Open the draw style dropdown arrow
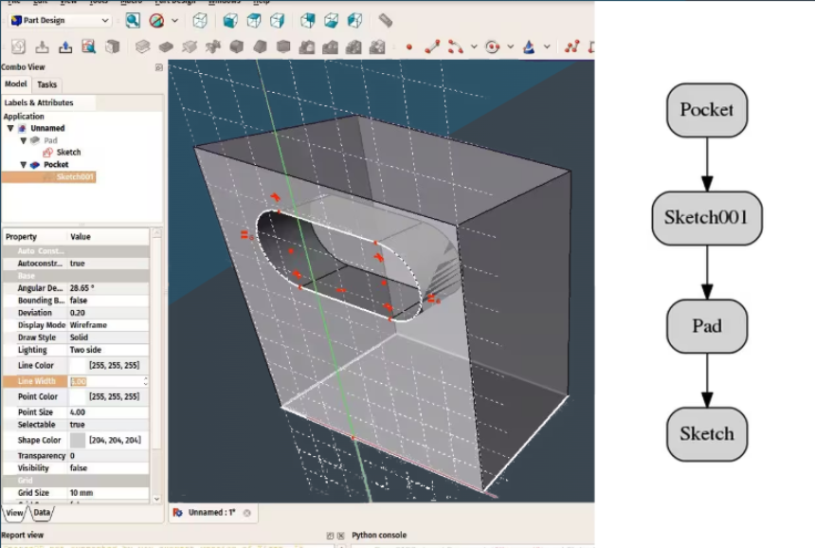 pyautogui.click(x=175, y=20)
